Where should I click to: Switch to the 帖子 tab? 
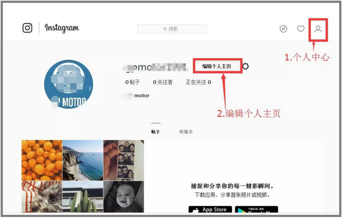[156, 132]
